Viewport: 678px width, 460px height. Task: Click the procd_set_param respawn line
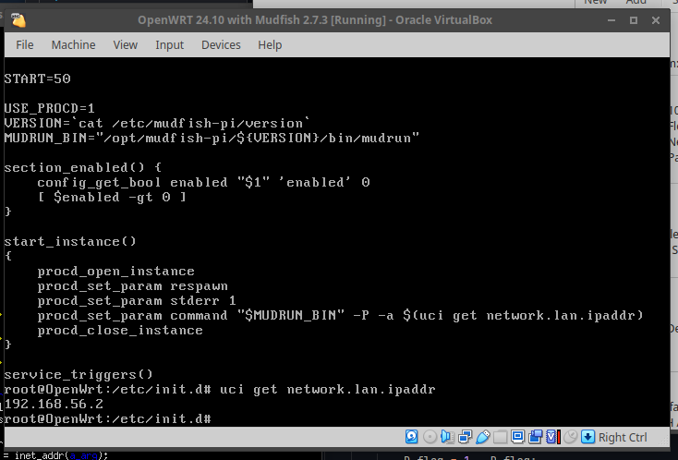click(x=133, y=285)
